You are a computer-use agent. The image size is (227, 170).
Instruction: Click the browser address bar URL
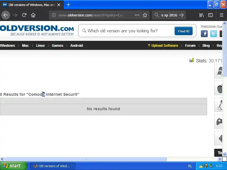coord(91,15)
